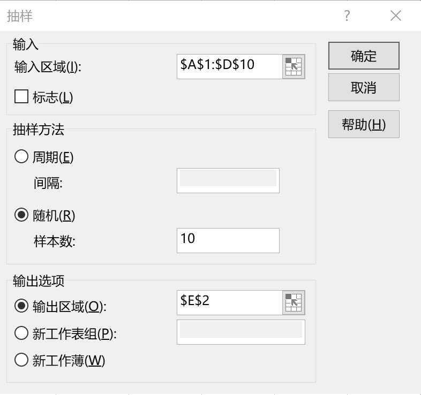
Task: Click the output range field showing $E$2
Action: pos(230,302)
